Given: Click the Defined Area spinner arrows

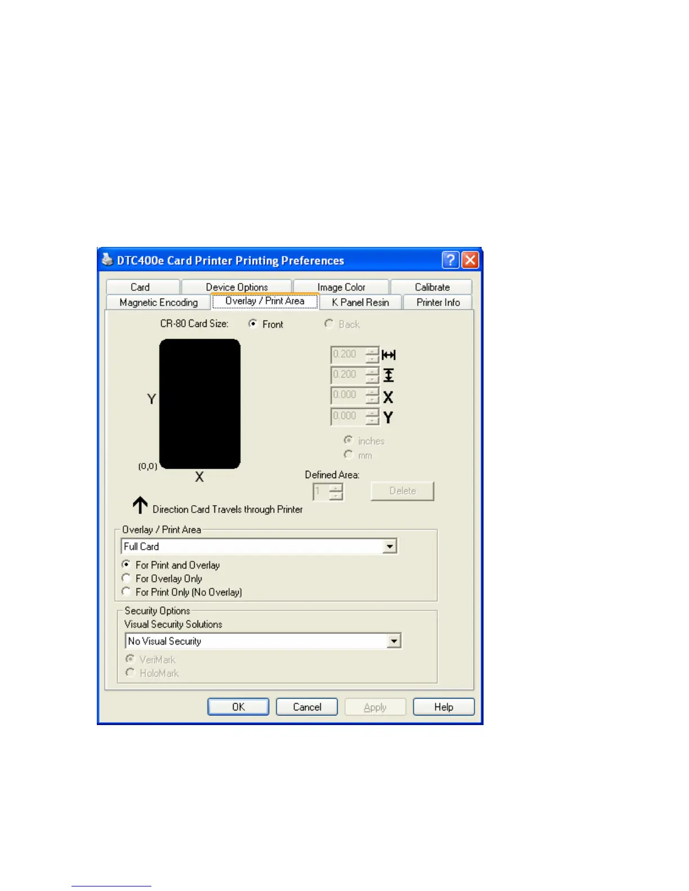Looking at the screenshot, I should click(336, 492).
